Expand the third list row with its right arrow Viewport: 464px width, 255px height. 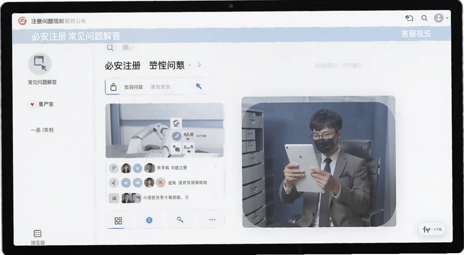pos(215,197)
